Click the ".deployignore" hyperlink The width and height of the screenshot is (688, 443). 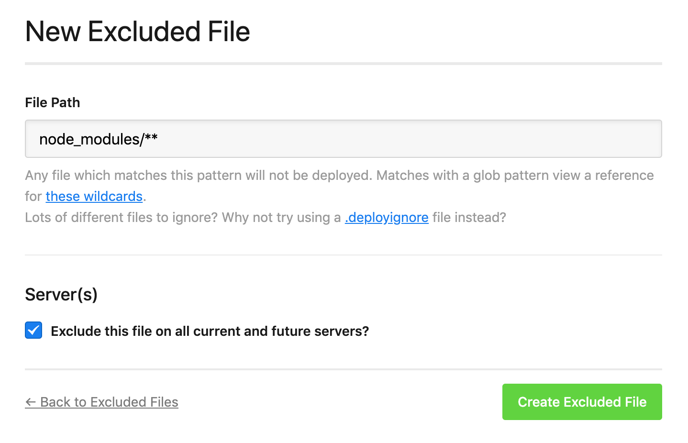(386, 217)
